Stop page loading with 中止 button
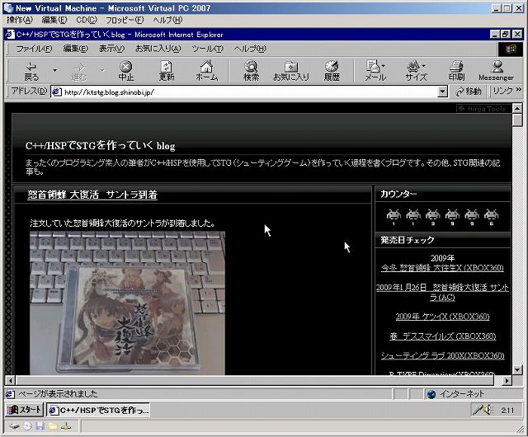The image size is (528, 437). click(126, 71)
